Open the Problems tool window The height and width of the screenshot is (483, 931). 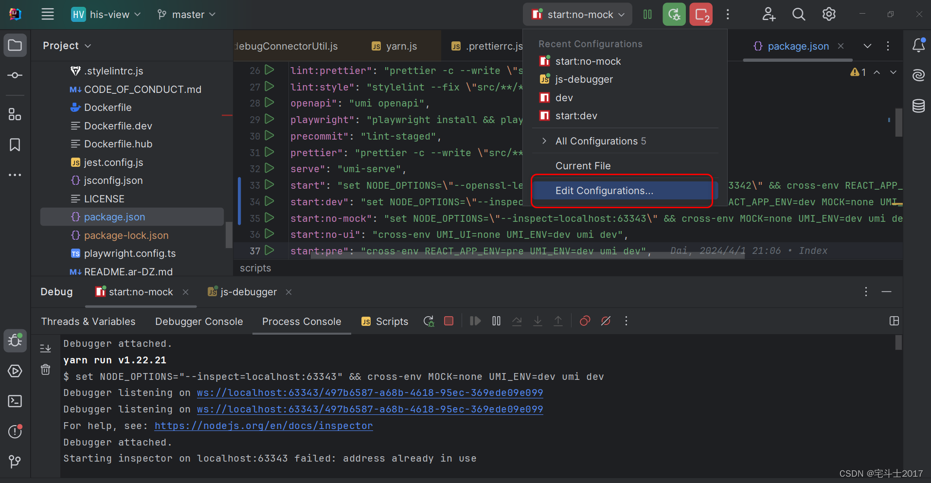(15, 431)
